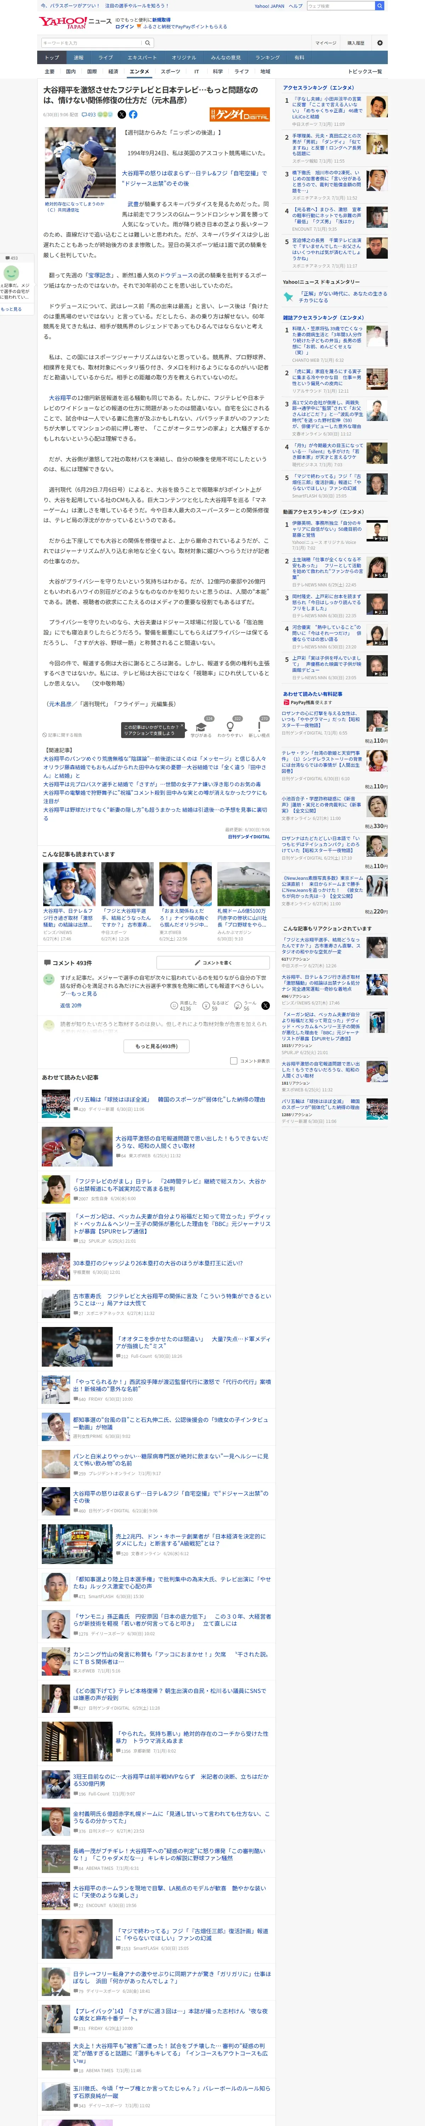Open バリ五輪は「球技はほぼ全滅」 recommended article
The width and height of the screenshot is (425, 2126).
coord(169,1099)
